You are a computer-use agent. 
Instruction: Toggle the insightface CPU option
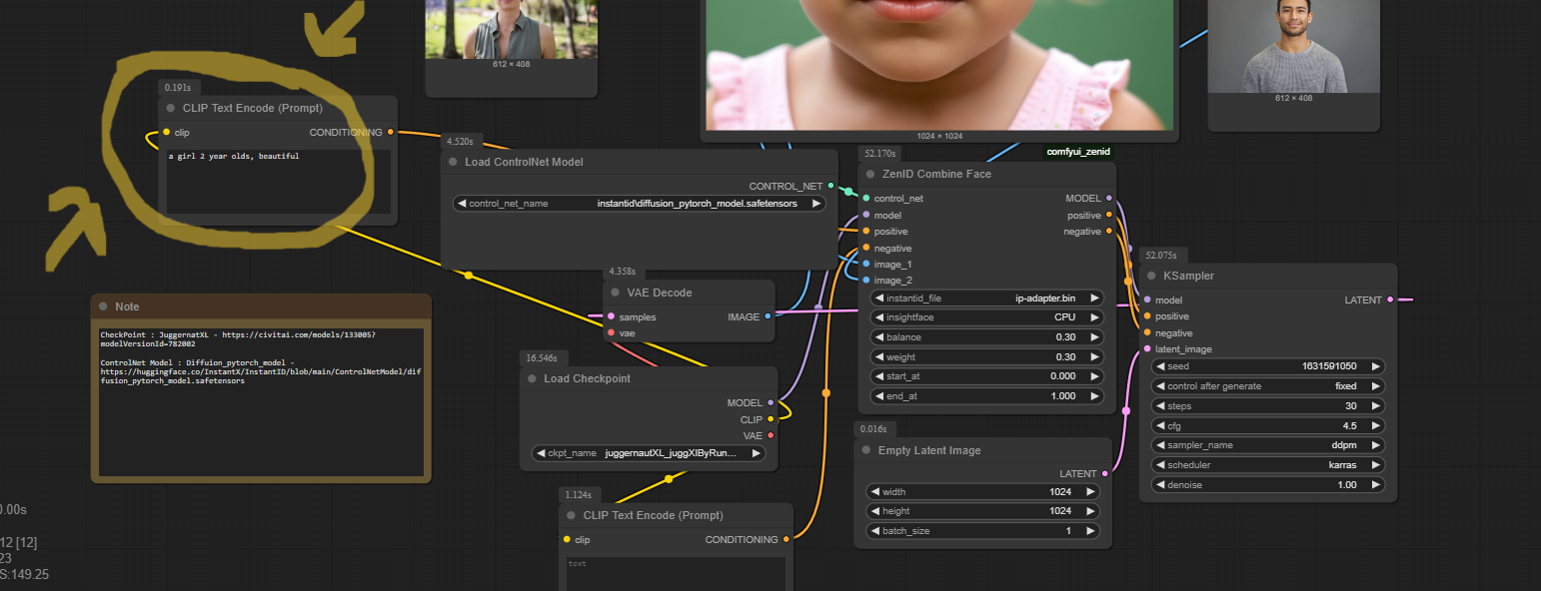click(x=986, y=317)
